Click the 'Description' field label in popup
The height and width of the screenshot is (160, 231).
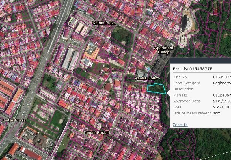[x=183, y=89]
